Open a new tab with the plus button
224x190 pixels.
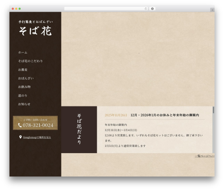(212, 10)
